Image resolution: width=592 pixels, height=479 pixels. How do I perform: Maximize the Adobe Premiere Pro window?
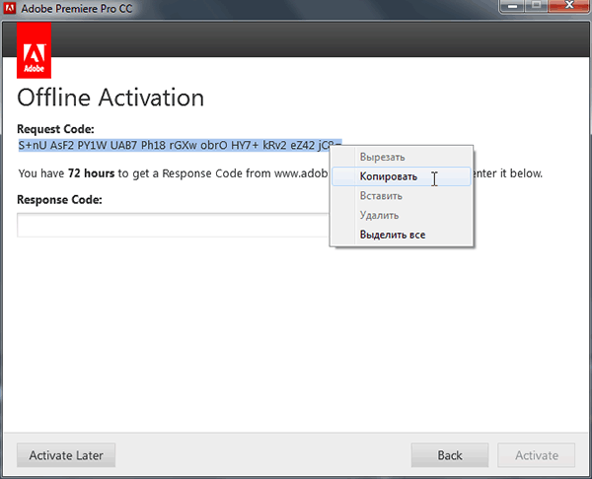pyautogui.click(x=536, y=6)
